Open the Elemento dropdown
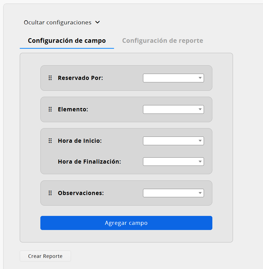263x269 pixels. (173, 109)
